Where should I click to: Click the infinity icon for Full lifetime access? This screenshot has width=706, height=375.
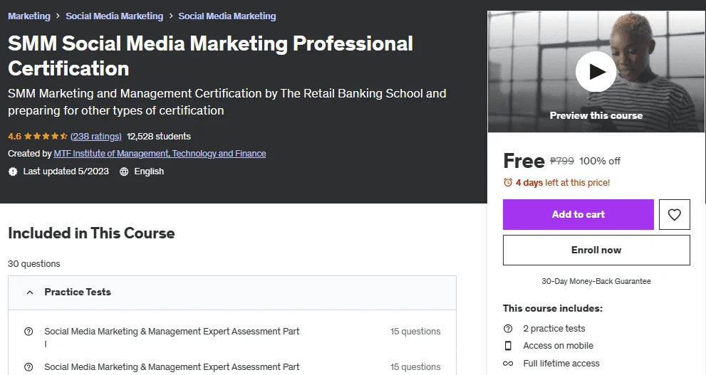click(508, 364)
